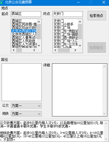Select 天安门广场-入口 in the destination list
Image resolution: width=109 pixels, height=142 pixels.
tap(65, 41)
